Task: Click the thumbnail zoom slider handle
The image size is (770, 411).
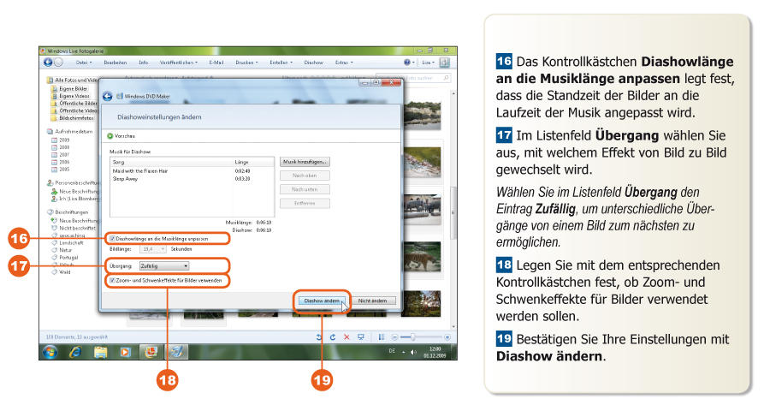Action: click(412, 337)
